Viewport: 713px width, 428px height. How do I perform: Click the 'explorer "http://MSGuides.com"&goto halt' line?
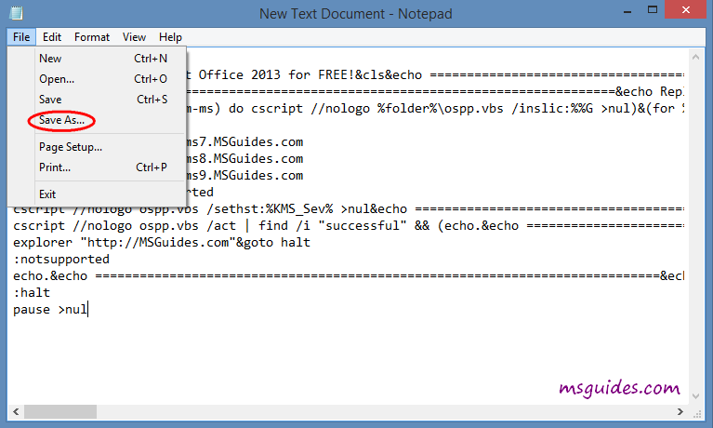162,242
